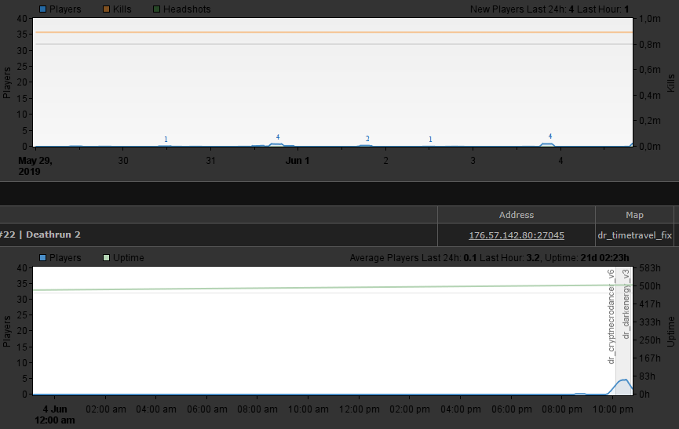Click the data label 4 near Jun 1

pos(278,136)
